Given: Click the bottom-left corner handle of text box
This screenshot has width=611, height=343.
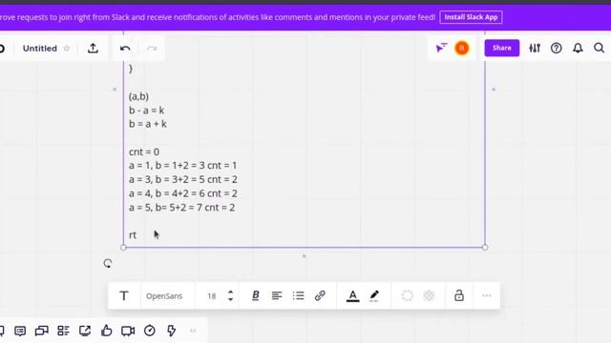Looking at the screenshot, I should coord(123,248).
